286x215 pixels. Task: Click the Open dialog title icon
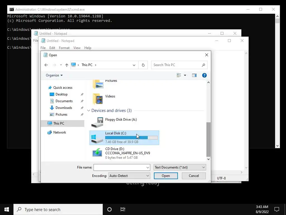pyautogui.click(x=45, y=55)
